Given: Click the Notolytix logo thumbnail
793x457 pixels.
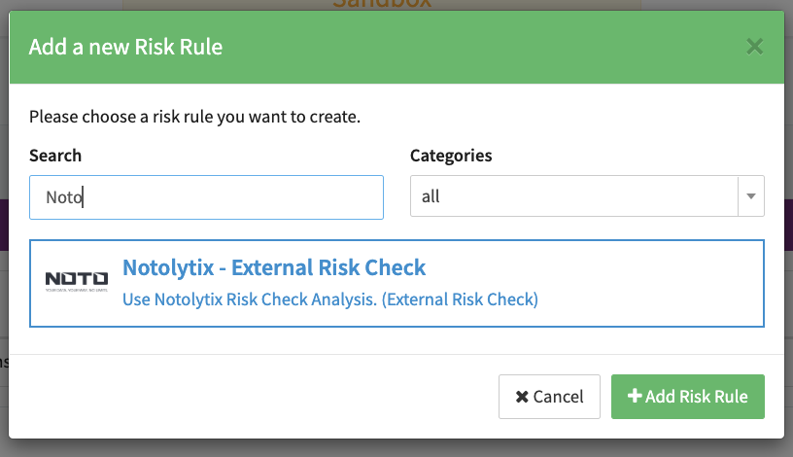Looking at the screenshot, I should click(77, 282).
